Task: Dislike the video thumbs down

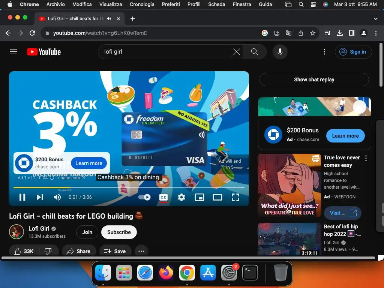Action: pyautogui.click(x=48, y=251)
